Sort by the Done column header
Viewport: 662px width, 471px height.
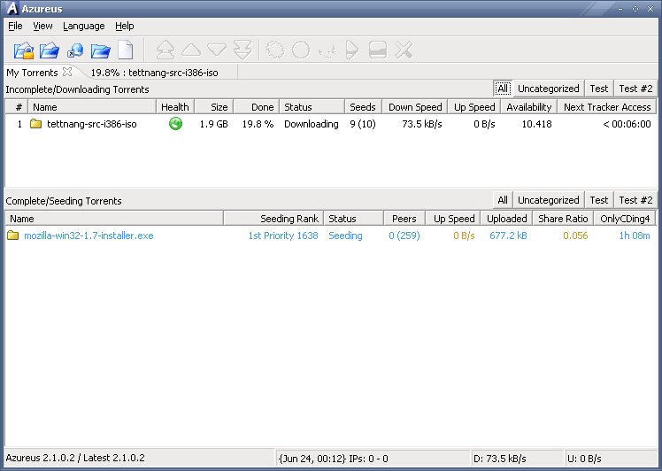point(257,107)
